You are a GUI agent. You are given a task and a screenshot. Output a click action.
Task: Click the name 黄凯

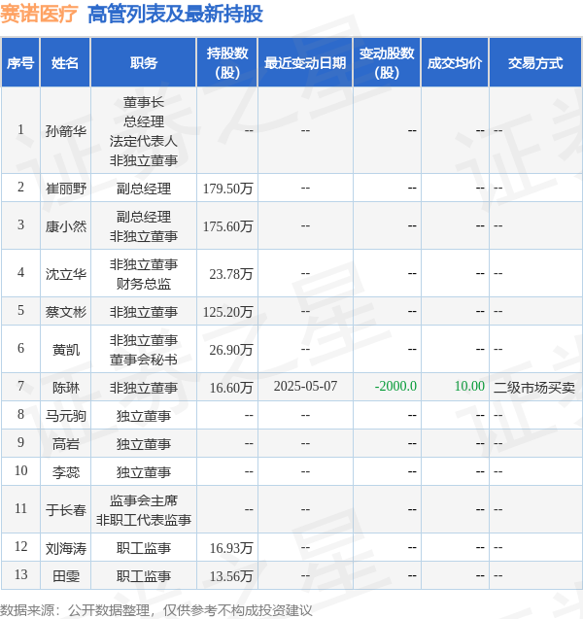click(65, 350)
